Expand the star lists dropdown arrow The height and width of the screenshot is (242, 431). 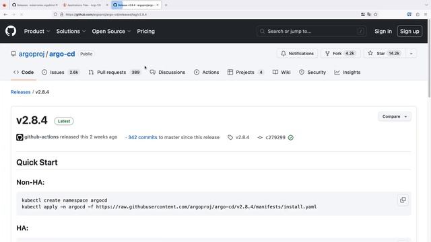point(411,54)
